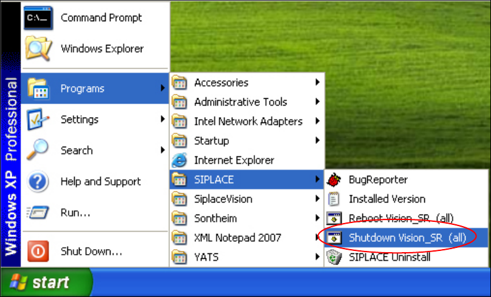
Task: Click the Shutdown Vision_SR window icon
Action: tap(334, 238)
